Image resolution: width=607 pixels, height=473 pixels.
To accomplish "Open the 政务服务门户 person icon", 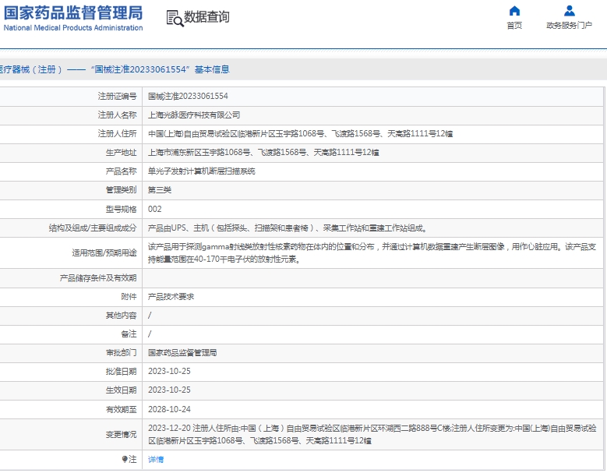I will coord(569,11).
